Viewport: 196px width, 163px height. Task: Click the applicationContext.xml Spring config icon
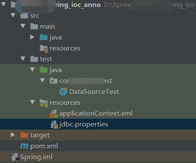pyautogui.click(x=54, y=114)
